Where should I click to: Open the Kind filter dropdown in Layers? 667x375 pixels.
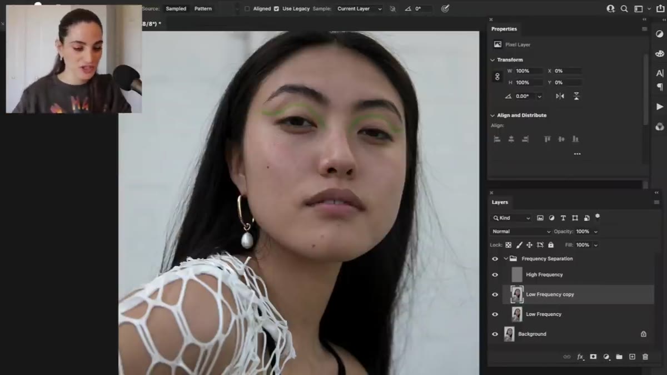tap(511, 218)
